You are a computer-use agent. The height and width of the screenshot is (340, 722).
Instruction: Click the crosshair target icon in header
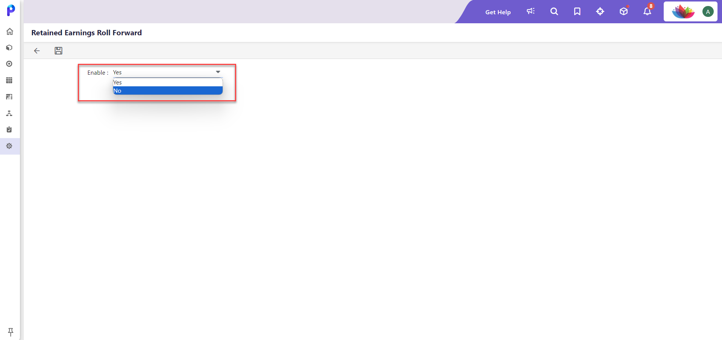600,12
